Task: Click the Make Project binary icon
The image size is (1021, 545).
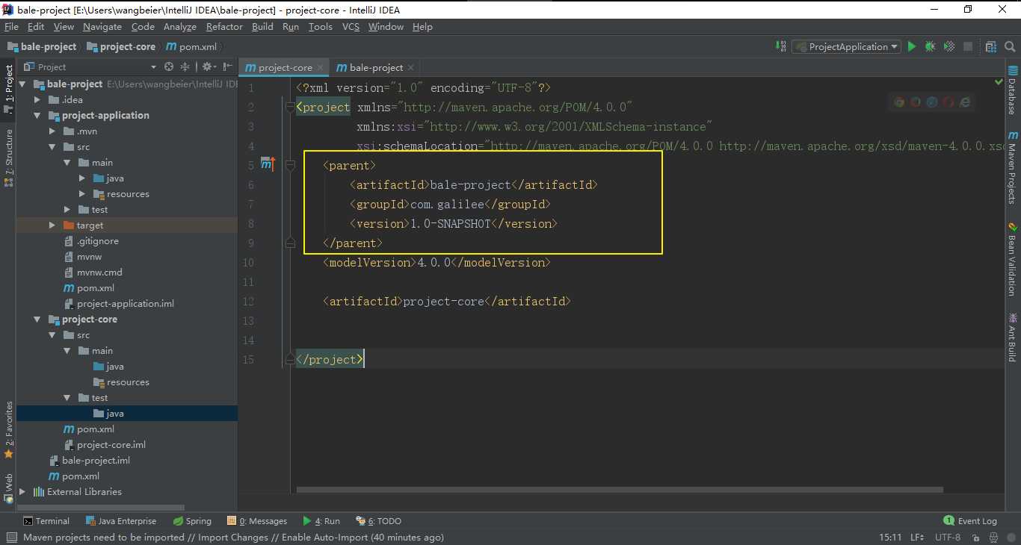Action: 780,46
